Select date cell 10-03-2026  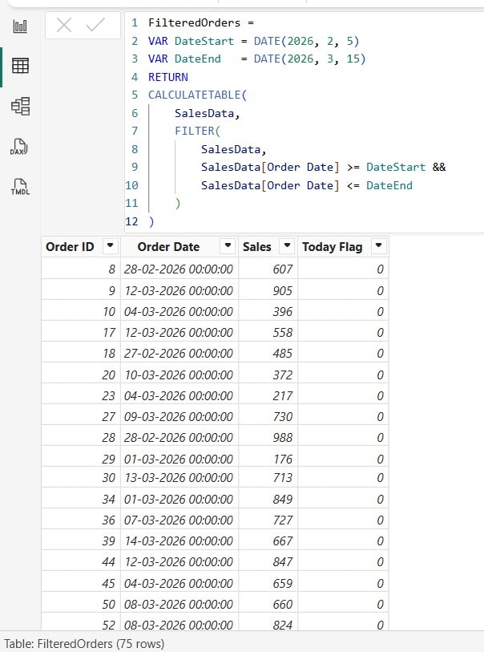[x=179, y=374]
